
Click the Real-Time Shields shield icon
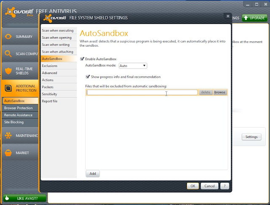click(8, 71)
